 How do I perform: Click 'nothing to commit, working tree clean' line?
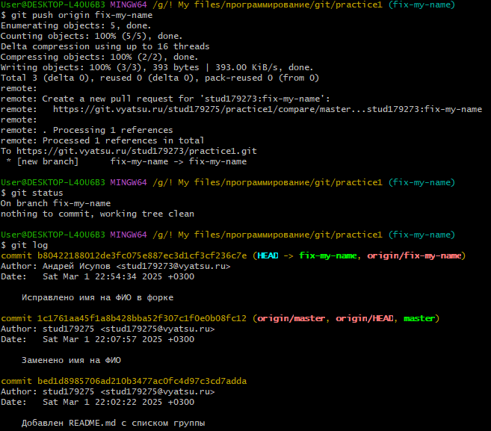(97, 214)
